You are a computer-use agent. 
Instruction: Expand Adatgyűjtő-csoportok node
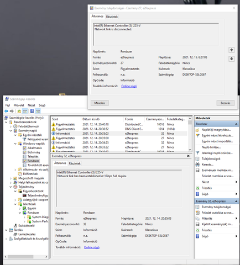pyautogui.click(x=15, y=200)
